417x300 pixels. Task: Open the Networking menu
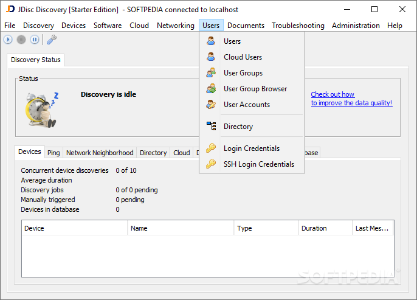(x=176, y=26)
